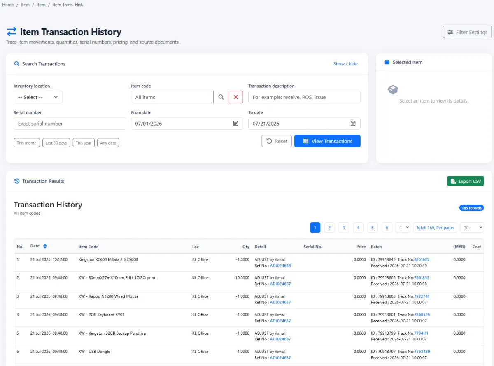Open track number 7922741 link
Image resolution: width=494 pixels, height=366 pixels.
tap(422, 296)
